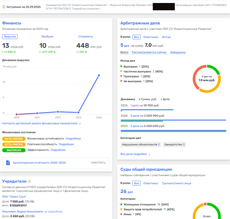
Task: Expand Все дела подробно in arbitration
Action: pyautogui.click(x=135, y=154)
